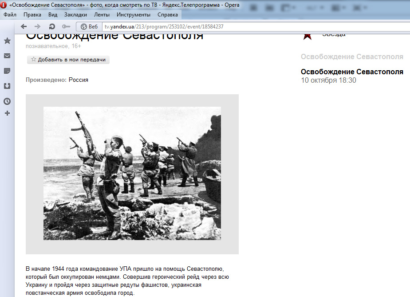Go back with the left arrow
The image size is (410, 297).
coord(24,26)
